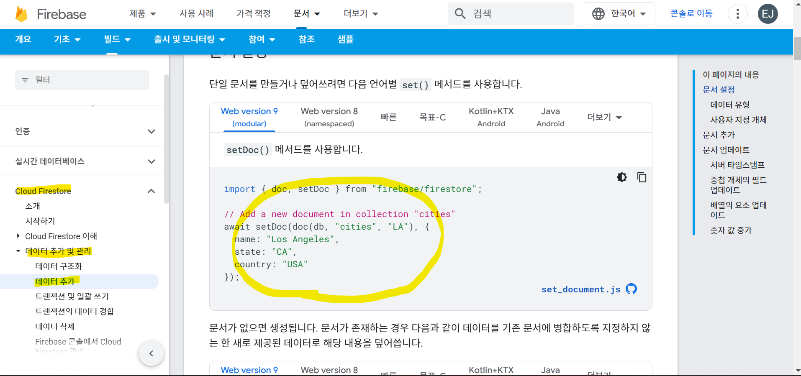Image resolution: width=801 pixels, height=376 pixels.
Task: Open the 참여 dropdown
Action: coord(262,39)
